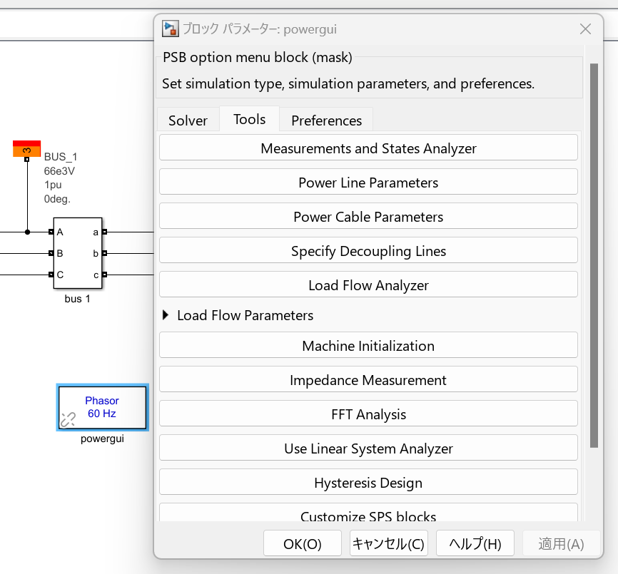Screen dimensions: 618x574
Task: Select the powergui Phasor 60 Hz block
Action: point(102,408)
